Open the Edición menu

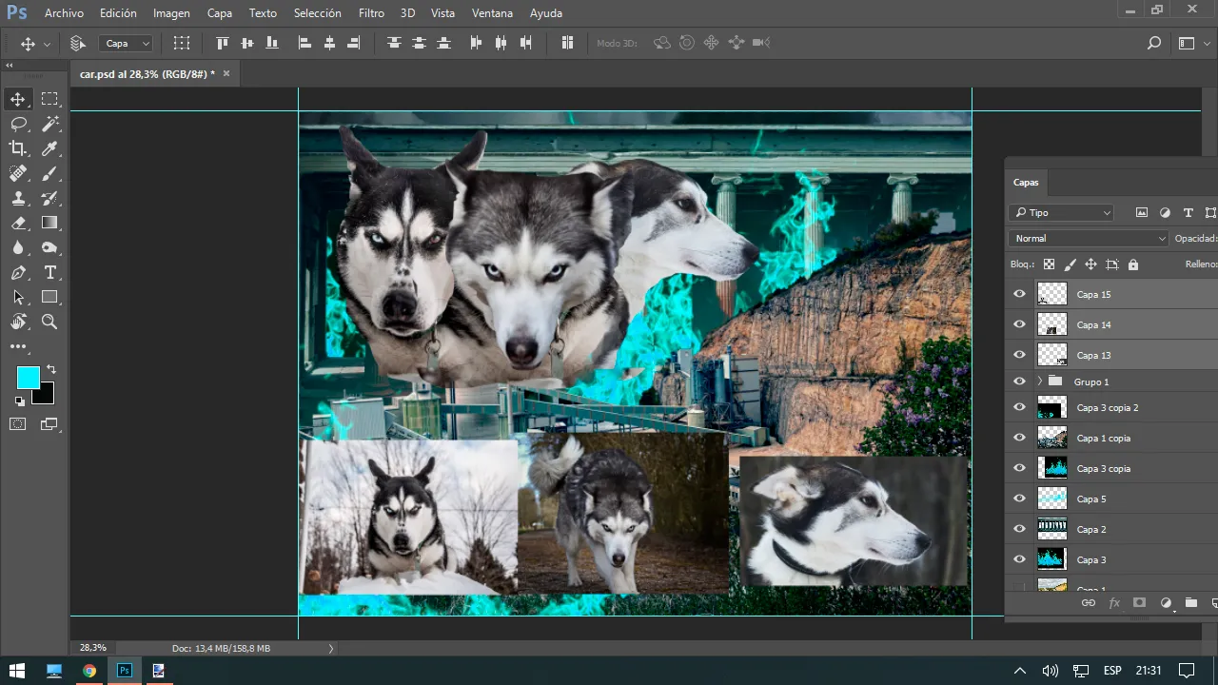point(118,13)
